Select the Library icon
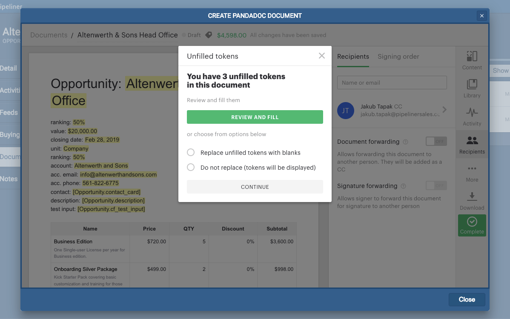Viewport: 510px width, 319px height. [472, 88]
